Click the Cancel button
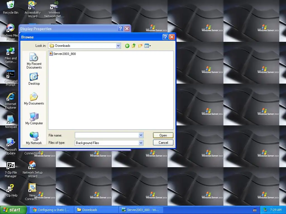Screen dimensions: 286x214 click(x=163, y=143)
